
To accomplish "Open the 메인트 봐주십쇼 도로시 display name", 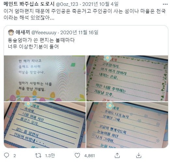I will pyautogui.click(x=29, y=4).
